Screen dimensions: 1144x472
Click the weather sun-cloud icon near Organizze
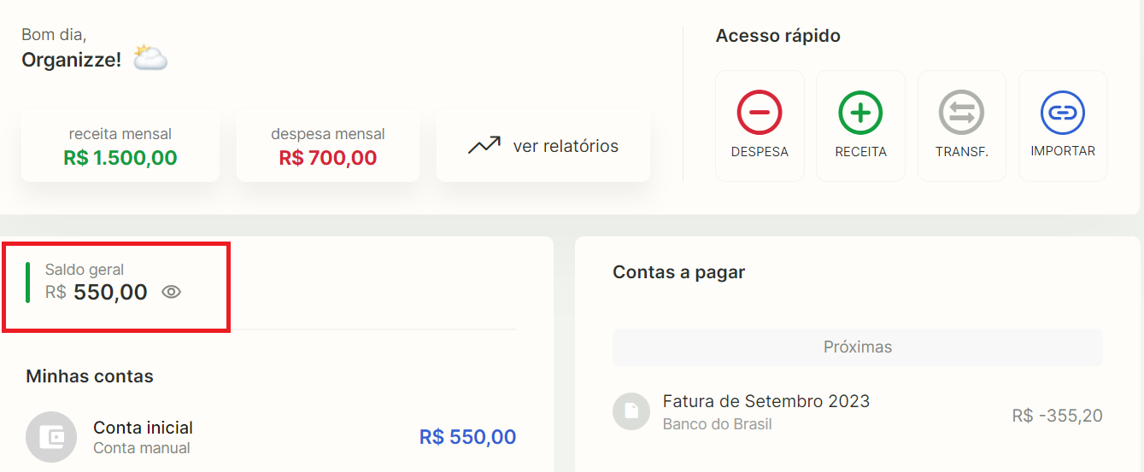[150, 58]
